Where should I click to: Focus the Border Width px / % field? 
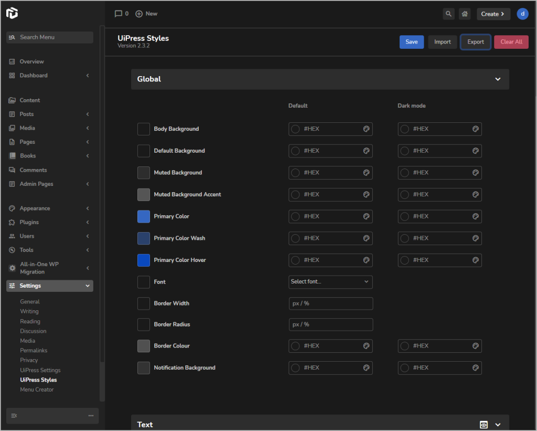(x=331, y=303)
